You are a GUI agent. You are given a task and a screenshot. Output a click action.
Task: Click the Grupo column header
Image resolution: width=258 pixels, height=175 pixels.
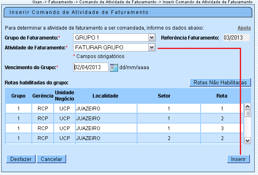point(18,96)
